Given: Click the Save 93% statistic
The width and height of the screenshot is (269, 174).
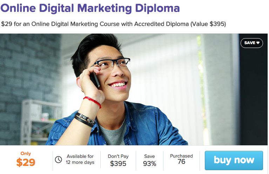Looking at the screenshot, I should point(149,160).
